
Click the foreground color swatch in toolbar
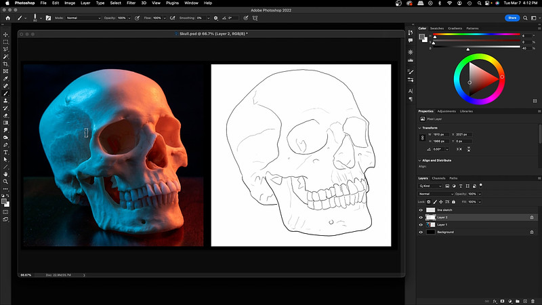(x=4, y=201)
